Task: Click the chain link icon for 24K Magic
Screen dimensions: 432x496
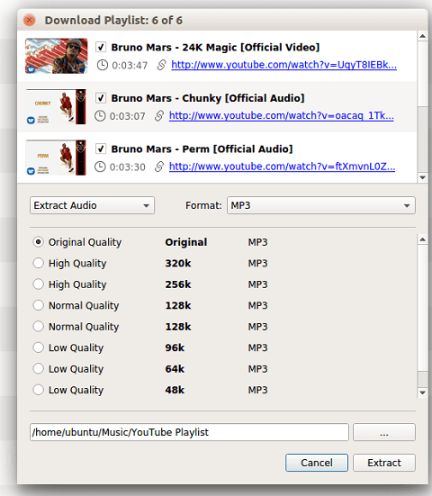Action: 161,65
